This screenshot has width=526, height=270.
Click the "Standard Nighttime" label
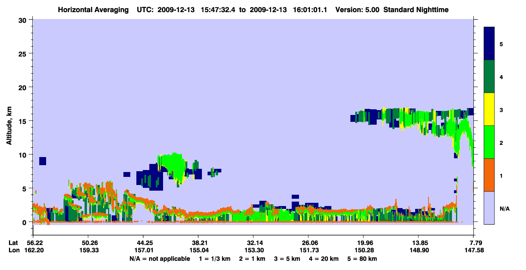pos(416,10)
